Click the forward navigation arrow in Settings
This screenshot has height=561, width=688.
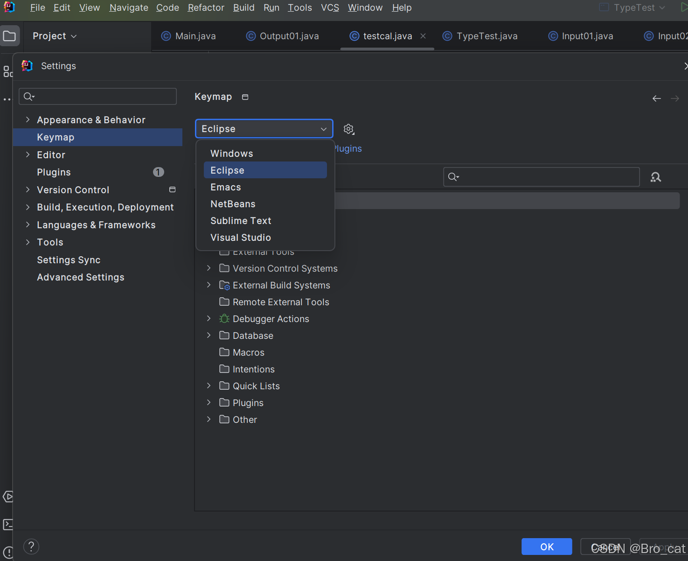point(675,98)
